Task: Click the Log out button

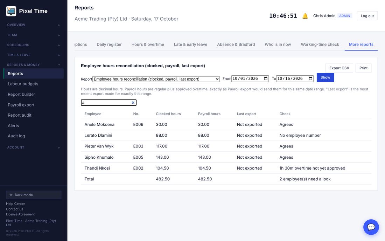Action: click(367, 16)
